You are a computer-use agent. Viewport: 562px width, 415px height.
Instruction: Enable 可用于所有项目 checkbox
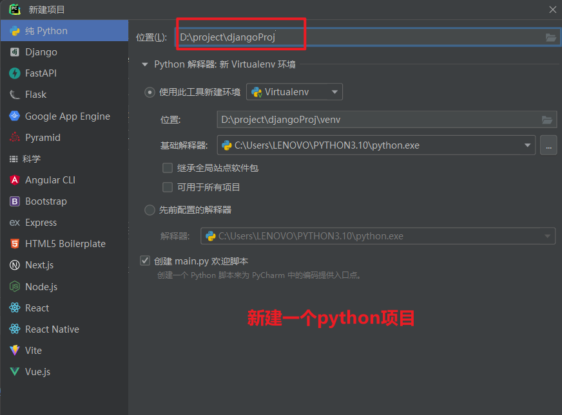(x=168, y=187)
